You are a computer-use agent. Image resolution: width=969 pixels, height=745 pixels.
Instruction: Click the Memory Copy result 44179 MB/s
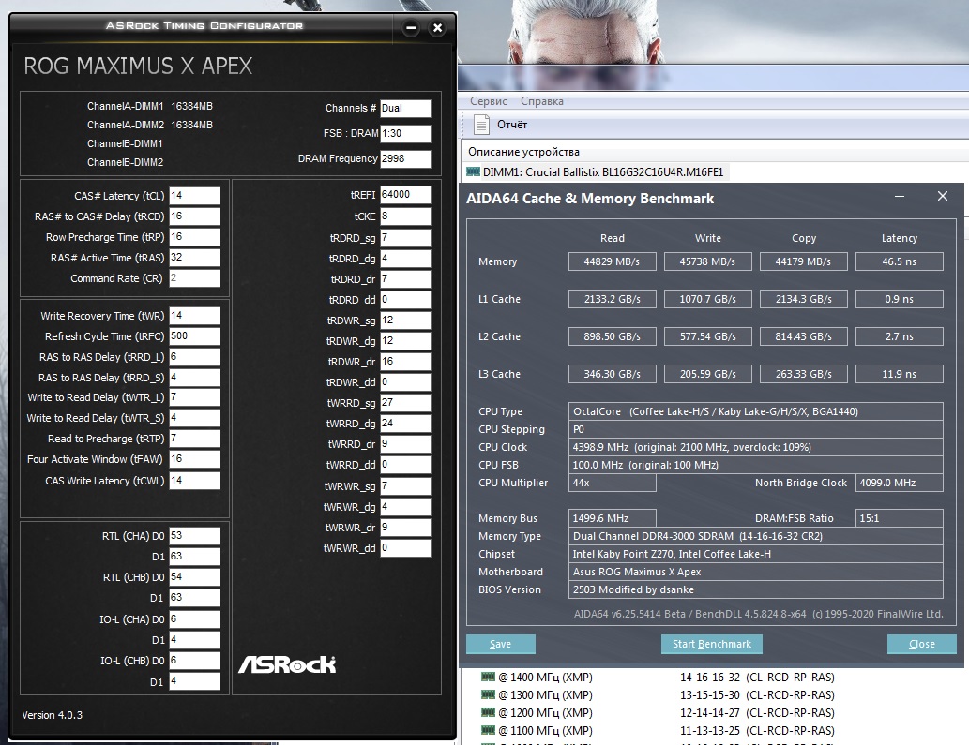pos(803,261)
